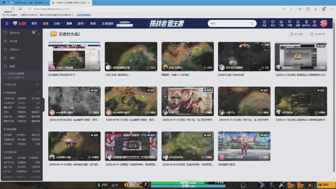Open the 关注 follow heart icon in header
This screenshot has width=336, height=189.
click(x=273, y=24)
